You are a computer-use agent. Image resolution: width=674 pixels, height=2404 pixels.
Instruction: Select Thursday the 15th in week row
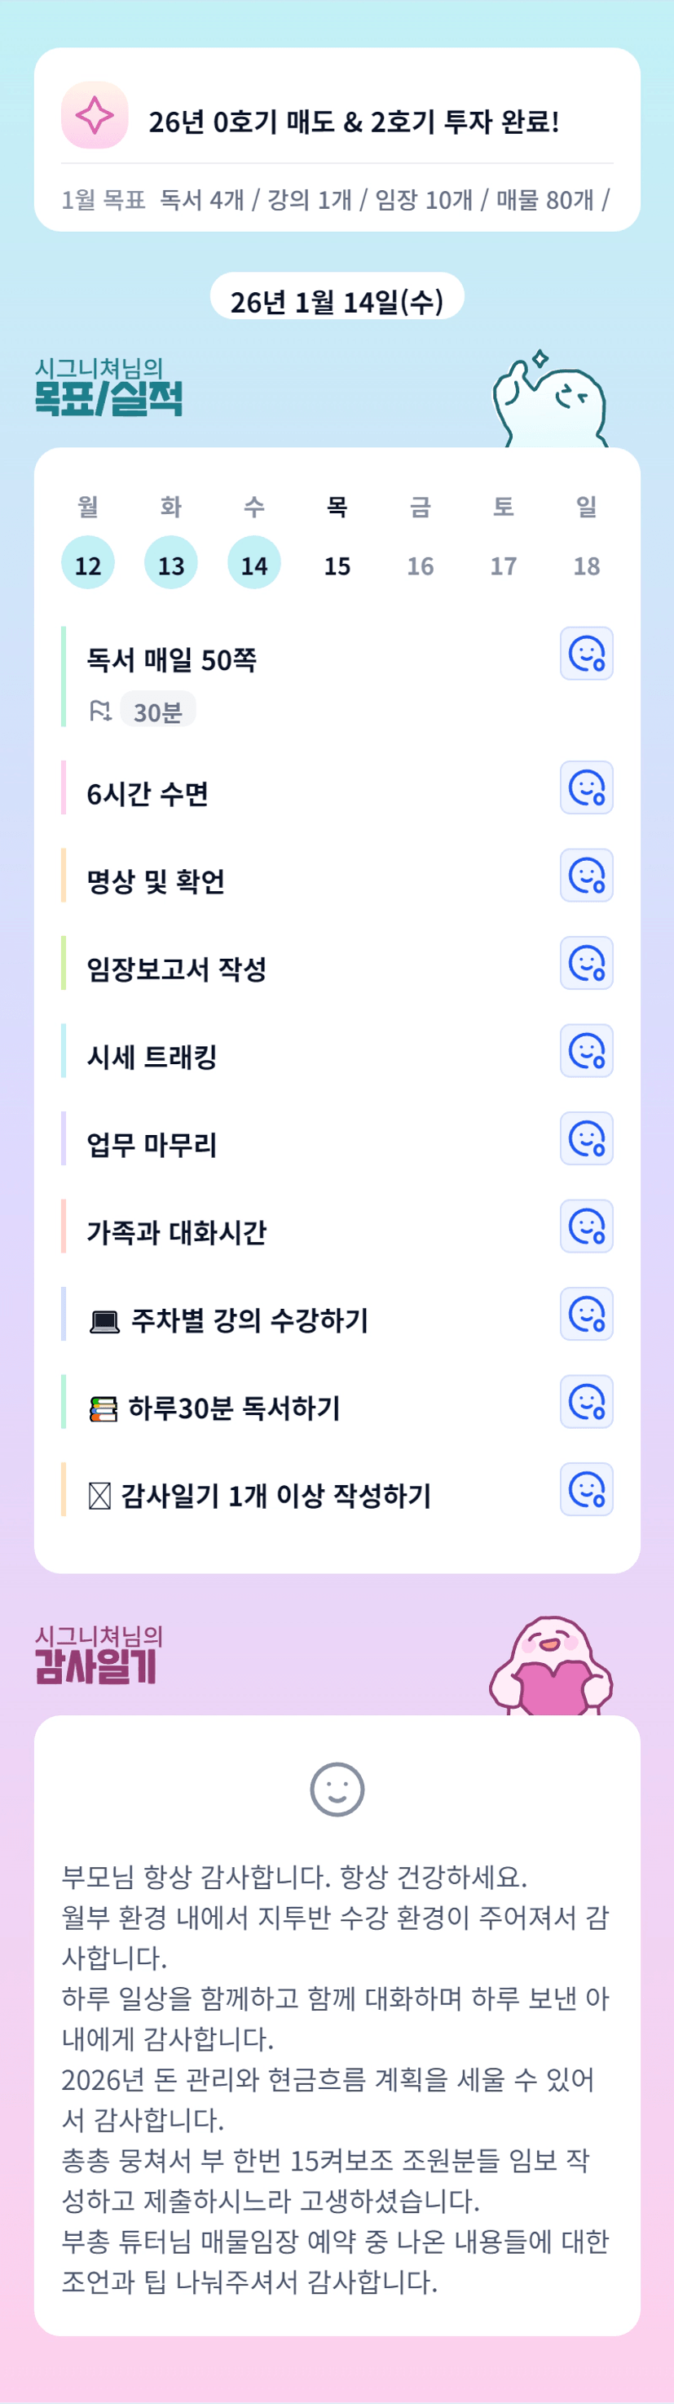tap(337, 565)
